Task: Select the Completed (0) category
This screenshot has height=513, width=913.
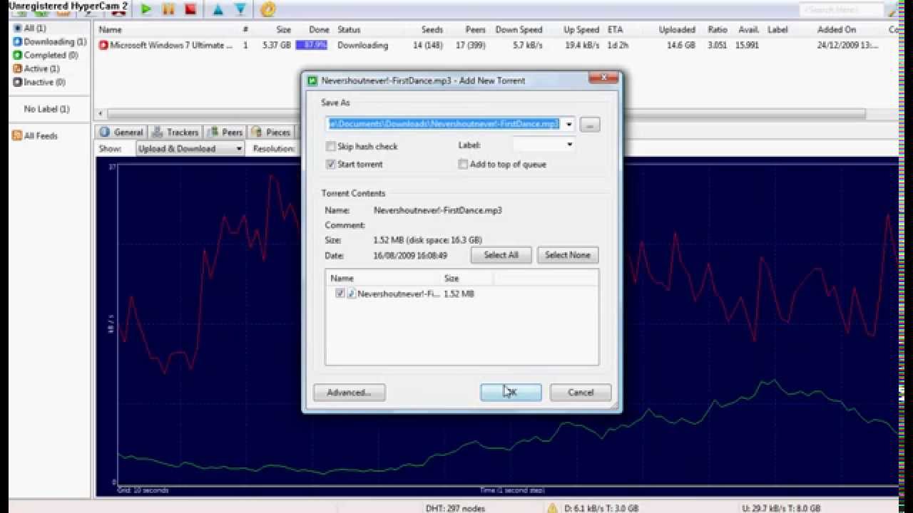Action: 45,55
